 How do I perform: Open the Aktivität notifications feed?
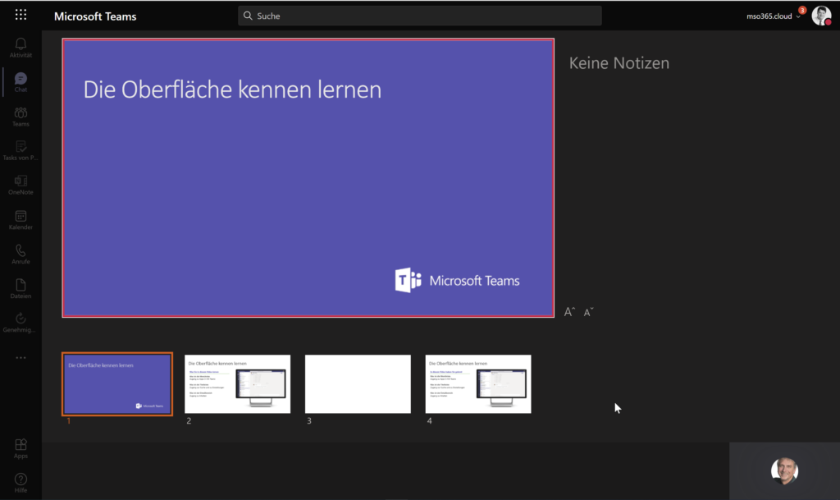[x=21, y=48]
